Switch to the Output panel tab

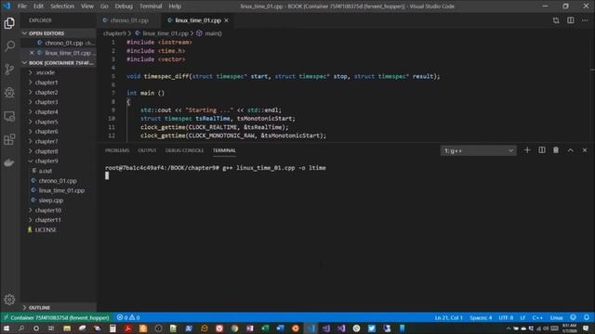click(147, 150)
